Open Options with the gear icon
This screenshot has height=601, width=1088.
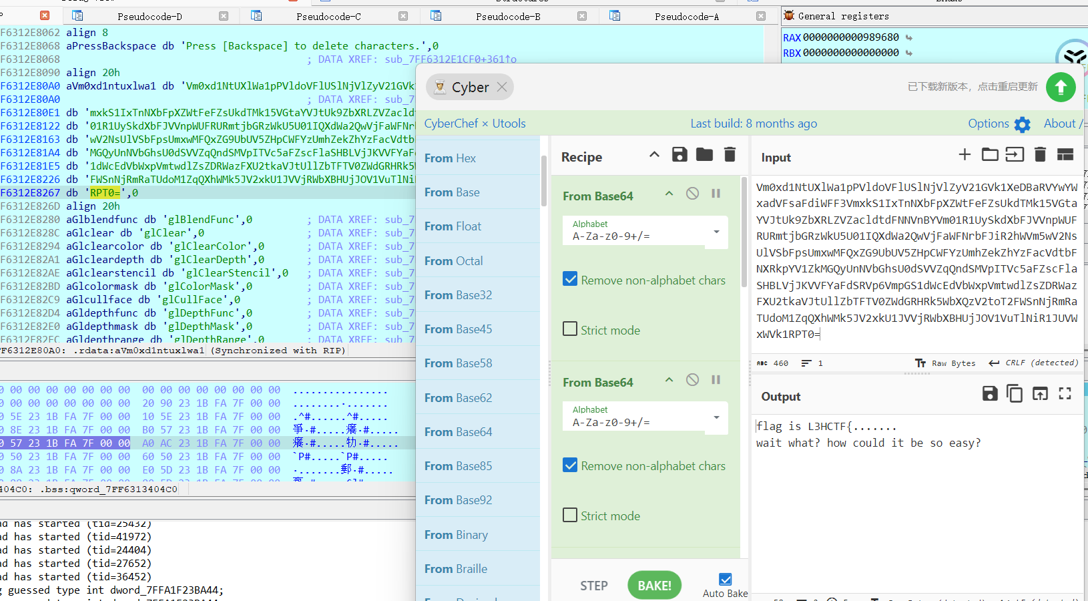point(1022,124)
